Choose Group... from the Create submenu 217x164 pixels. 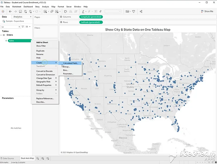[70, 67]
